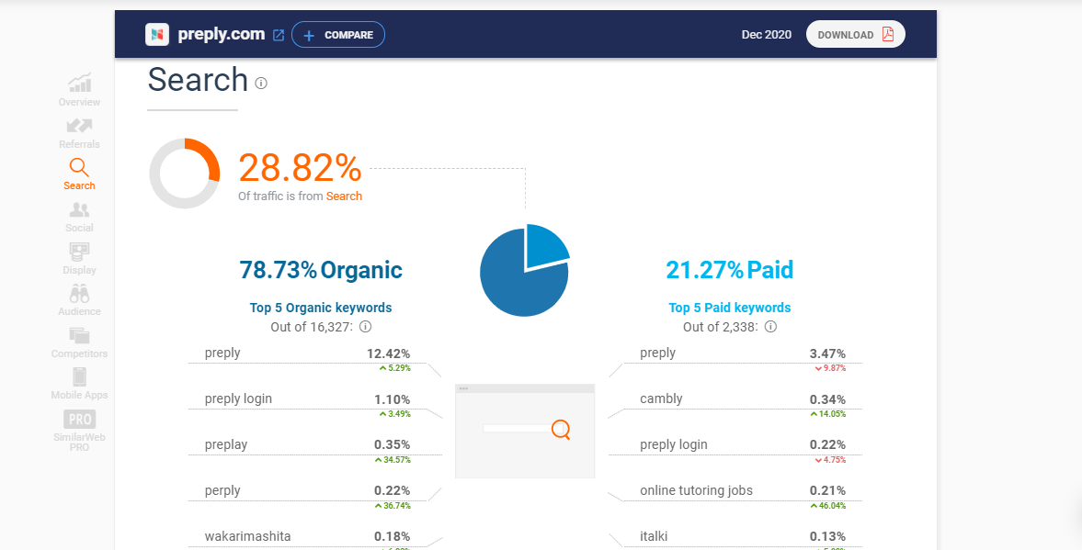This screenshot has width=1082, height=550.
Task: Show info icon beside Out of 2,338
Action: 770,327
